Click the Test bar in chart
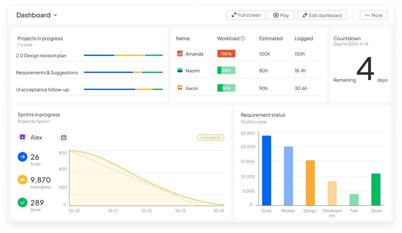 [354, 200]
